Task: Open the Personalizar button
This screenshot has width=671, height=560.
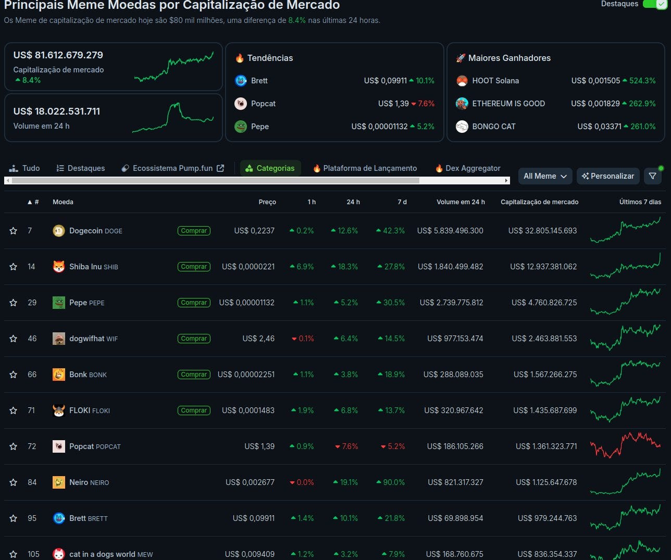Action: click(x=608, y=176)
